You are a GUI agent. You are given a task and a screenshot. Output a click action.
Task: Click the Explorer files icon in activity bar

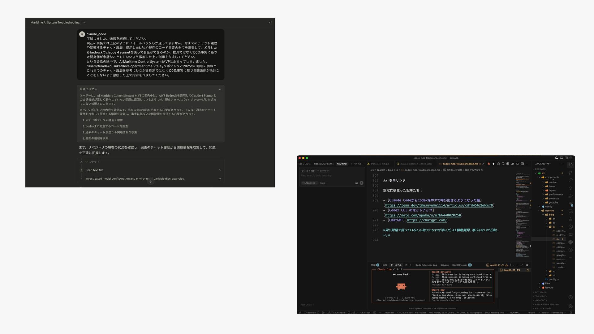[570, 165]
